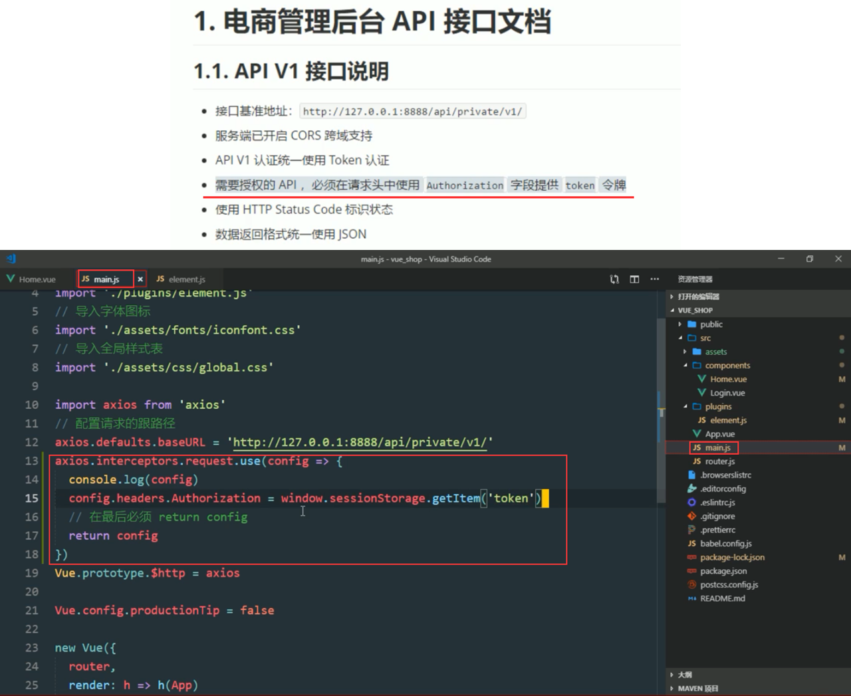
Task: Open the .browserslistrc file
Action: click(725, 475)
